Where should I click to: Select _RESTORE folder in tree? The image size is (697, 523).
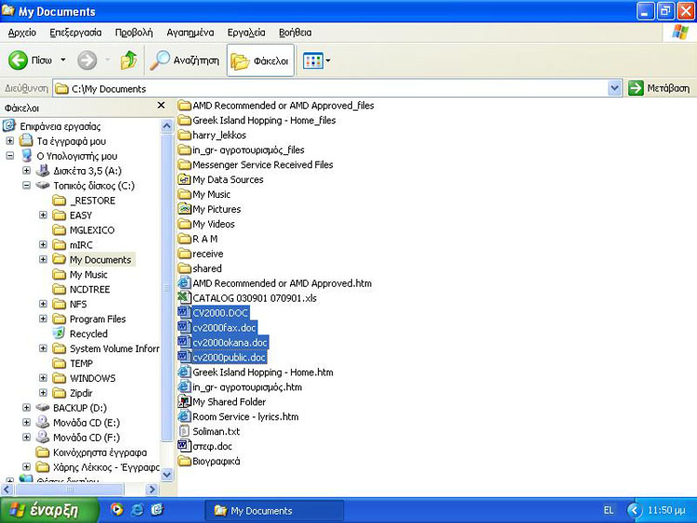[84, 201]
